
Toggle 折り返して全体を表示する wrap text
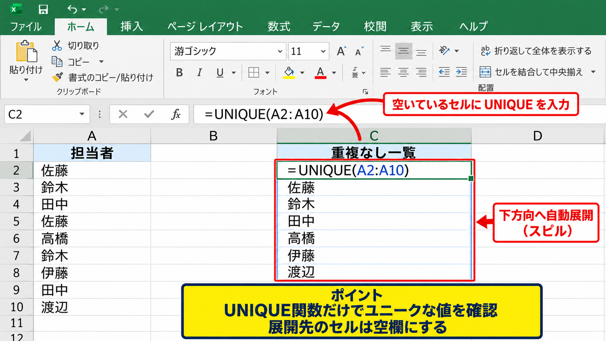click(536, 51)
